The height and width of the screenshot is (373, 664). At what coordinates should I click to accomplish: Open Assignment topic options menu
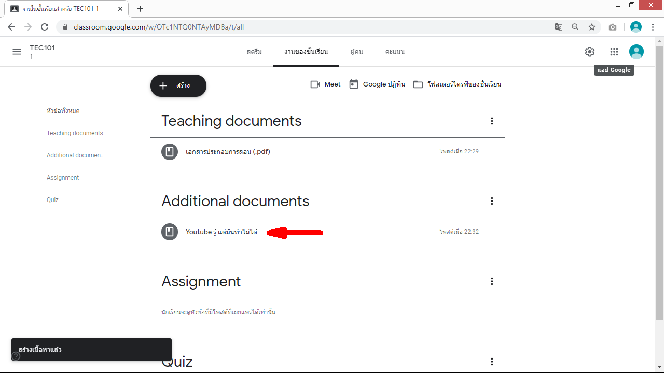(x=492, y=281)
